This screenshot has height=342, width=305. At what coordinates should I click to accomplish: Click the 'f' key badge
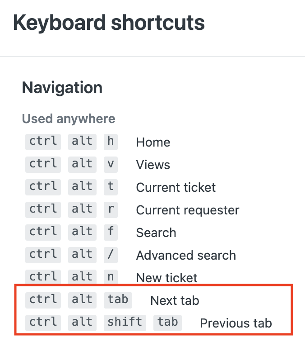111,232
